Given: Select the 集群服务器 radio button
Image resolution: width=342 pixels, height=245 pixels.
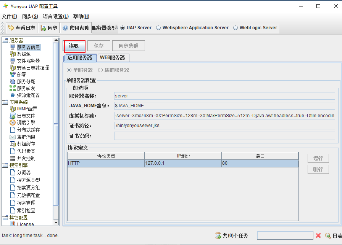Looking at the screenshot, I should [x=100, y=70].
